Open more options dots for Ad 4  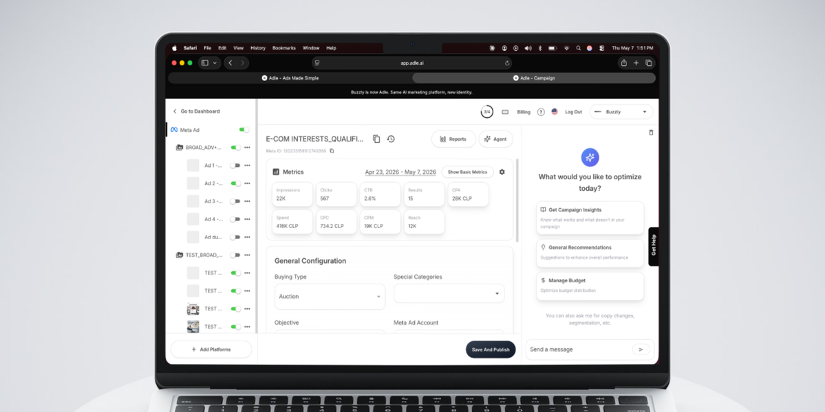[247, 219]
